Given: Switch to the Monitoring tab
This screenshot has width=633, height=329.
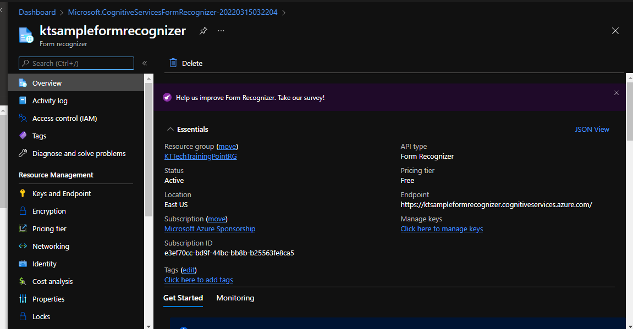Looking at the screenshot, I should click(x=235, y=298).
